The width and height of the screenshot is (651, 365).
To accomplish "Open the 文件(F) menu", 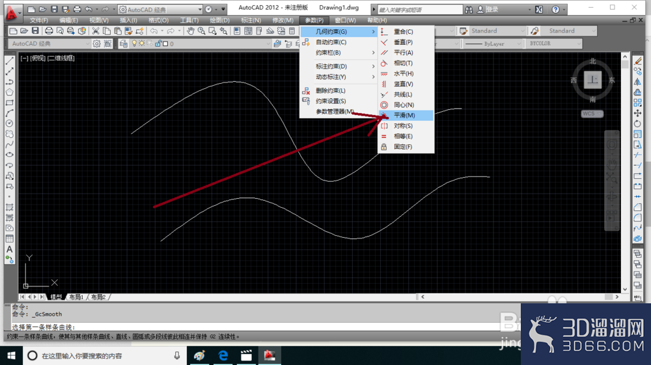I will 38,20.
